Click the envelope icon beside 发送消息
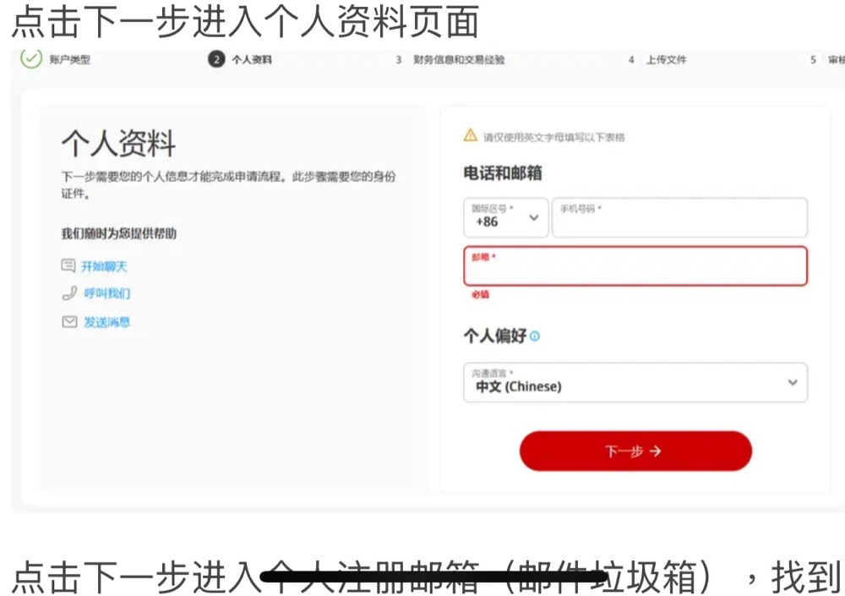The height and width of the screenshot is (596, 845). point(69,322)
